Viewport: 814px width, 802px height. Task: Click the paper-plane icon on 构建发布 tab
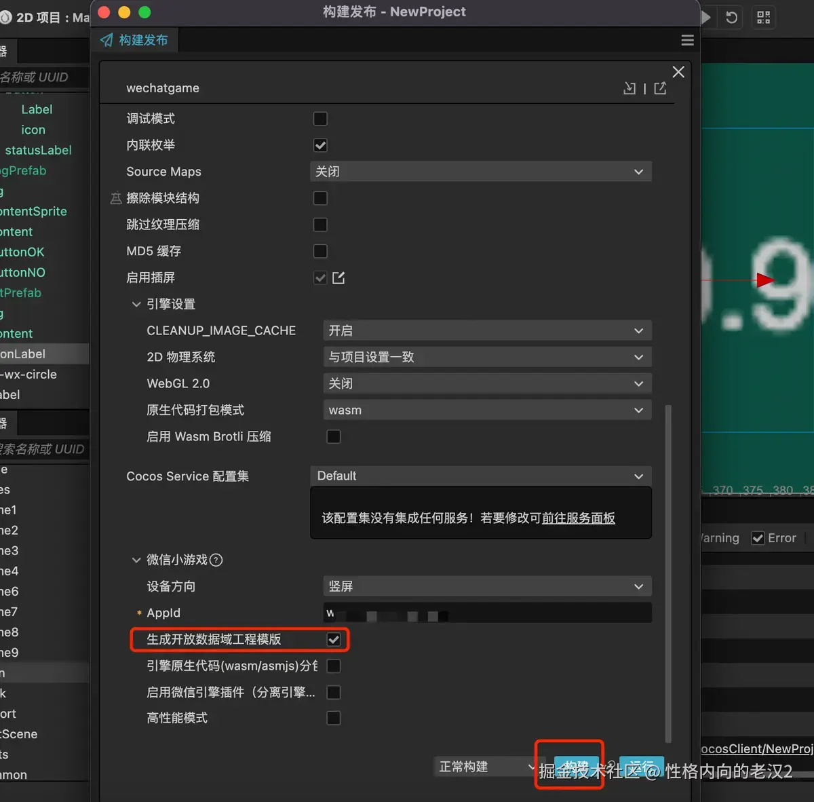click(x=107, y=41)
